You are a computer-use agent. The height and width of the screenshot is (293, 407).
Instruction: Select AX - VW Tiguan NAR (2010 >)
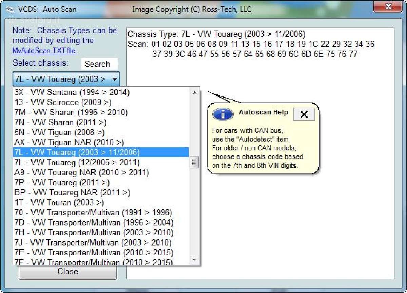pos(101,142)
